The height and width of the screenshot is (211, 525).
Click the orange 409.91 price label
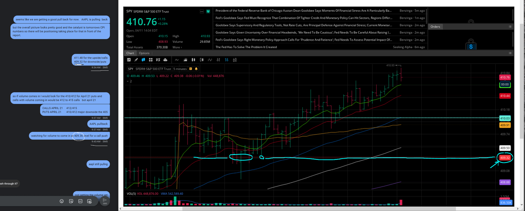pos(505,125)
